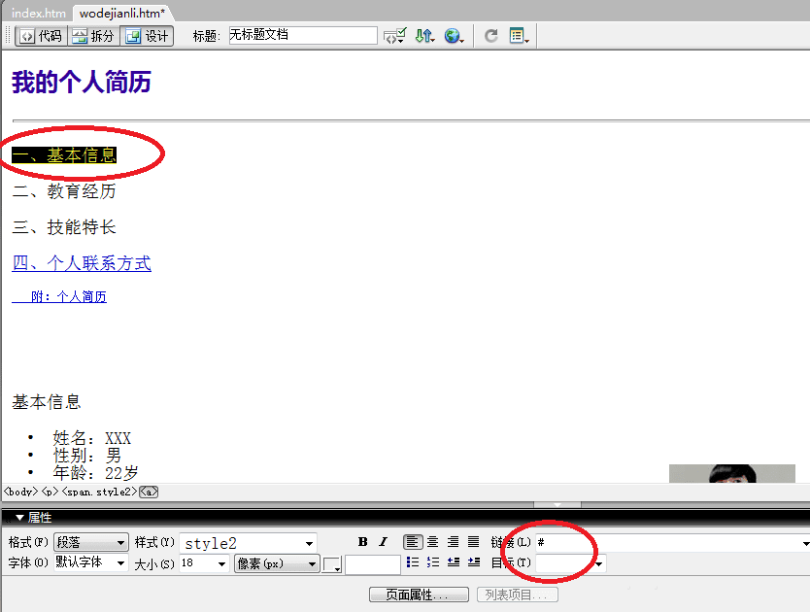
Task: Select the <span.style2> tag in tag selector
Action: pyautogui.click(x=100, y=492)
